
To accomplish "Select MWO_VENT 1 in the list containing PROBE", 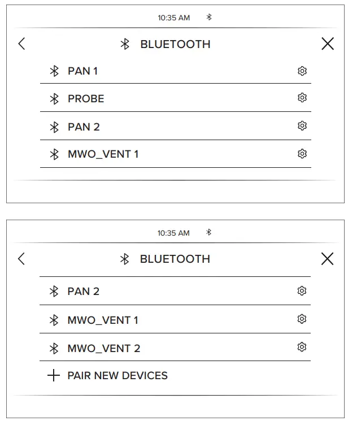I will tap(103, 154).
